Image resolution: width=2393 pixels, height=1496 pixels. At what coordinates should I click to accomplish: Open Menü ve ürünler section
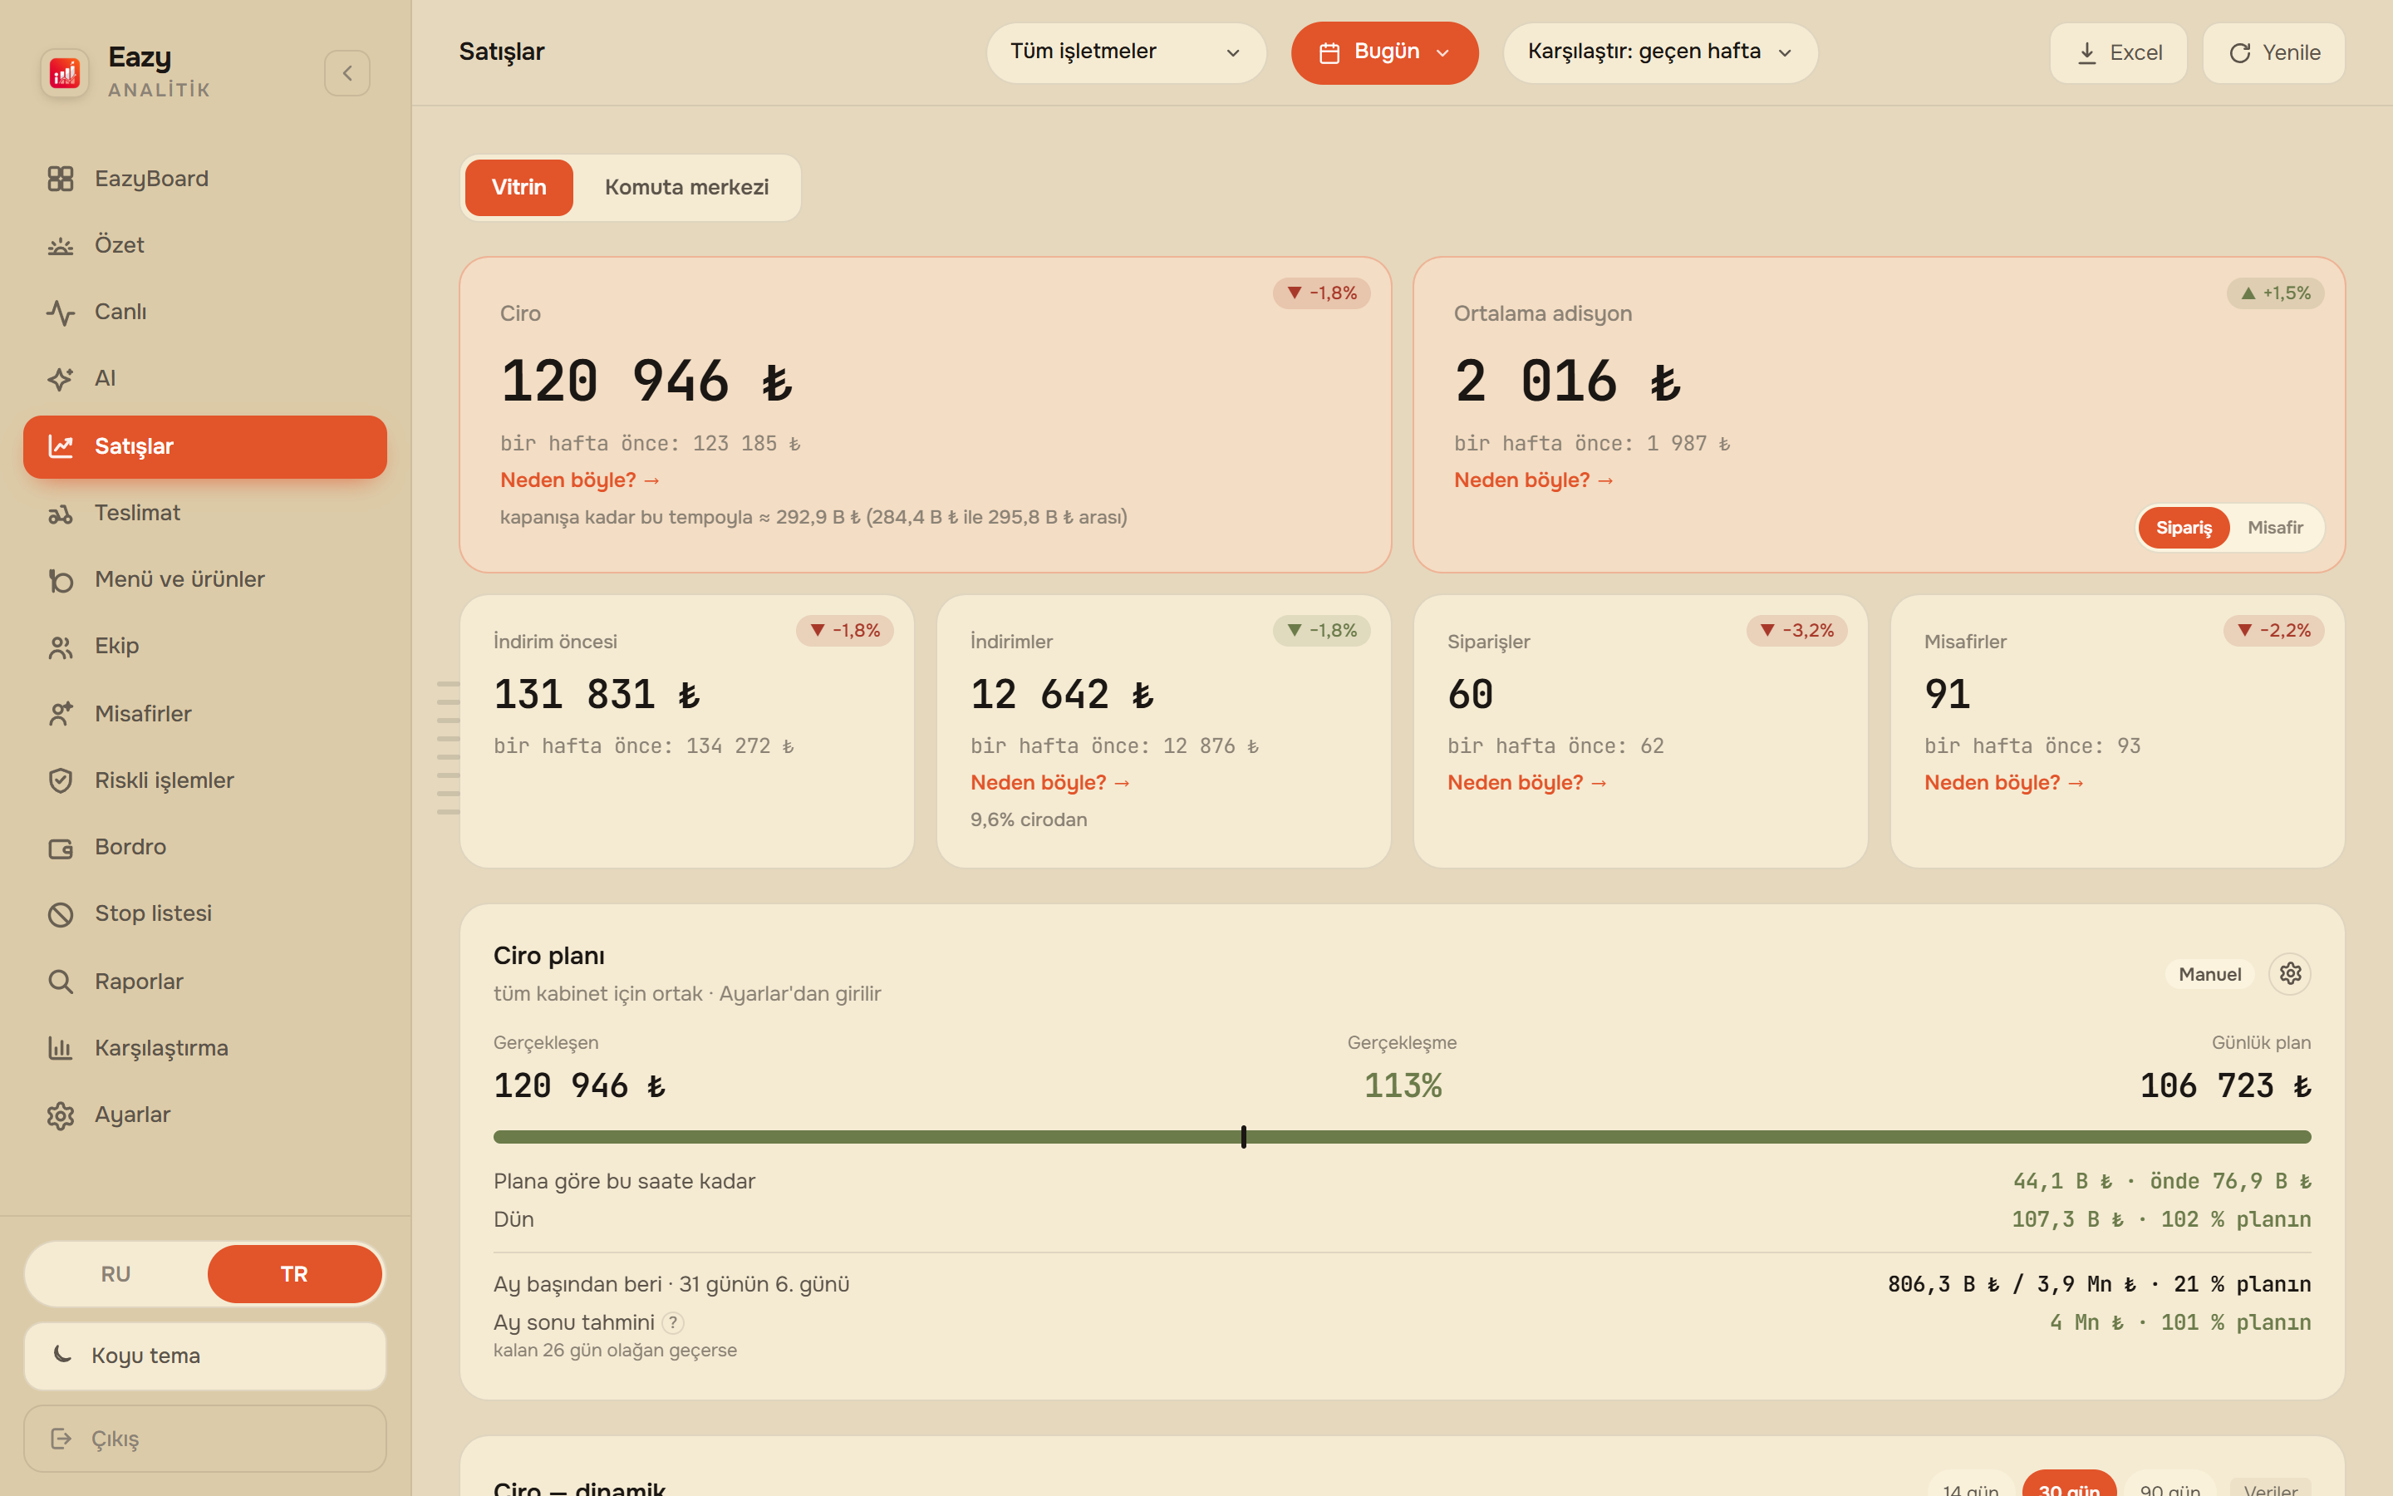coord(204,578)
